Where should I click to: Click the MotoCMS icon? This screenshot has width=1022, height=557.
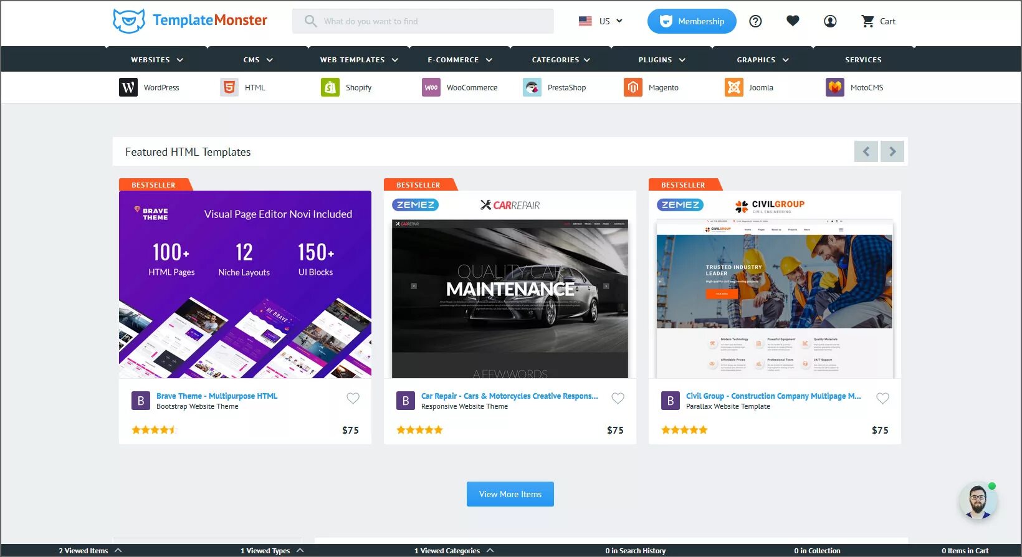point(835,87)
